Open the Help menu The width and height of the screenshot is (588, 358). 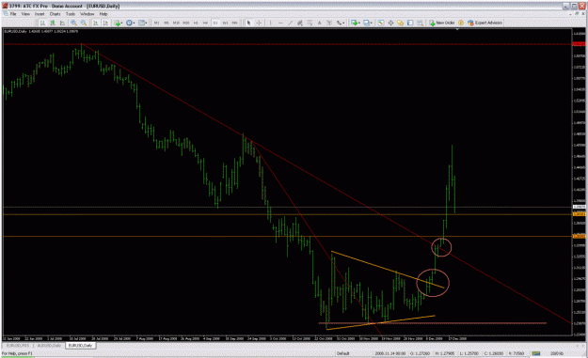tap(103, 14)
